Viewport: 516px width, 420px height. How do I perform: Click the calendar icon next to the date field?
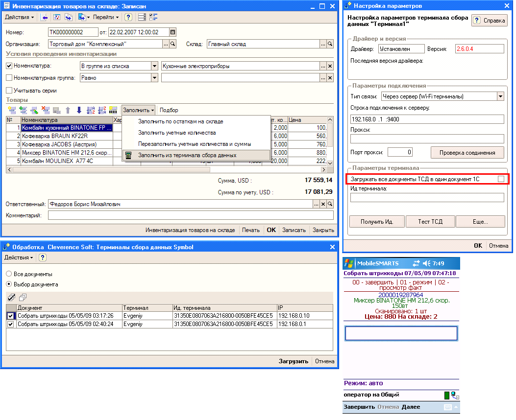pyautogui.click(x=172, y=32)
